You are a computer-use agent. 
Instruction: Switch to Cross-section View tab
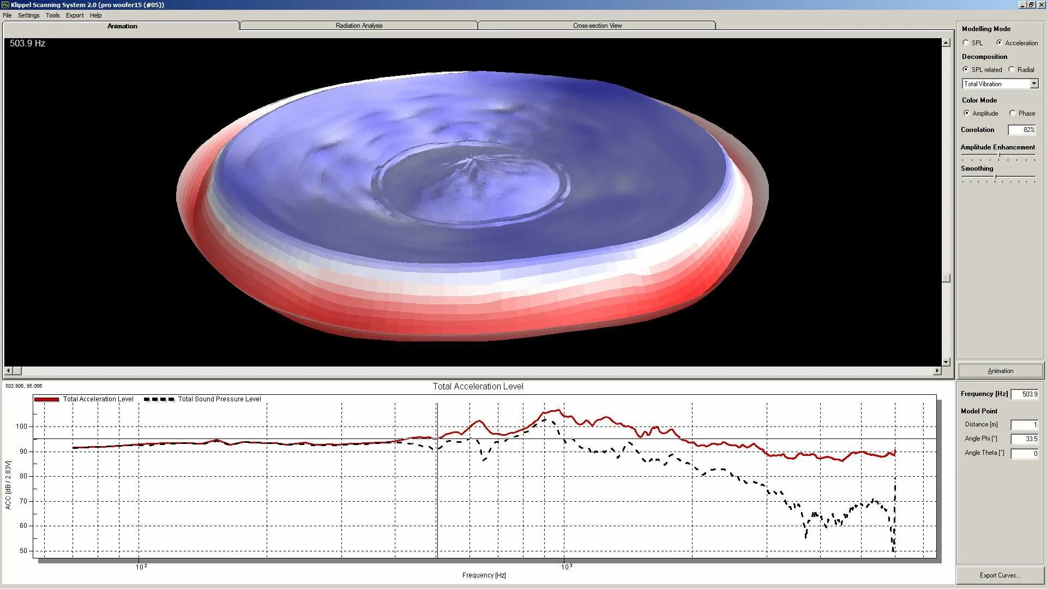tap(597, 26)
